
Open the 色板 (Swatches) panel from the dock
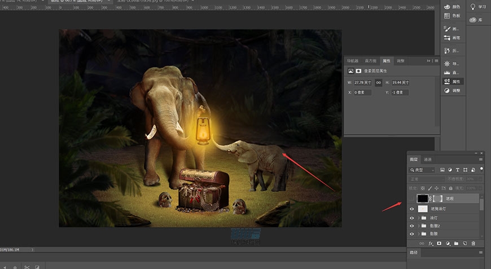[452, 16]
